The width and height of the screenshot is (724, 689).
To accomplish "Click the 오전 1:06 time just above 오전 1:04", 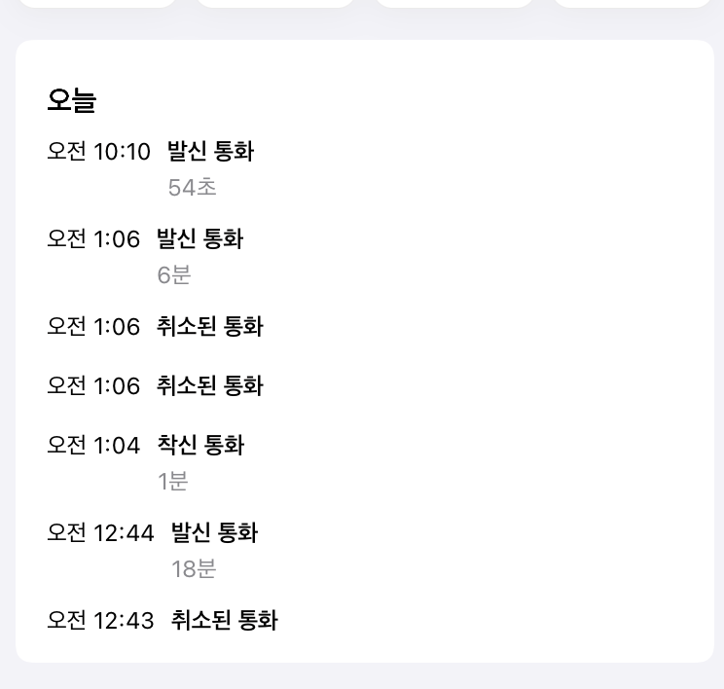I will [93, 386].
